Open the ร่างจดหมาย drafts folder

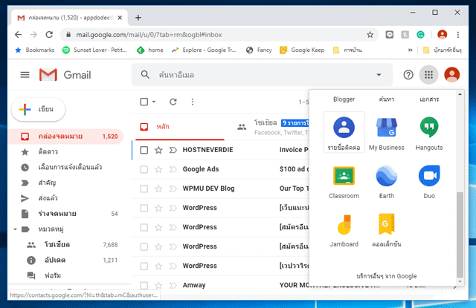(x=65, y=214)
